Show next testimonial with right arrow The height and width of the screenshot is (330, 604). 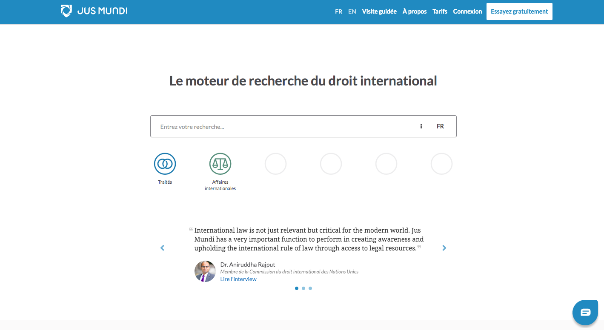[444, 248]
